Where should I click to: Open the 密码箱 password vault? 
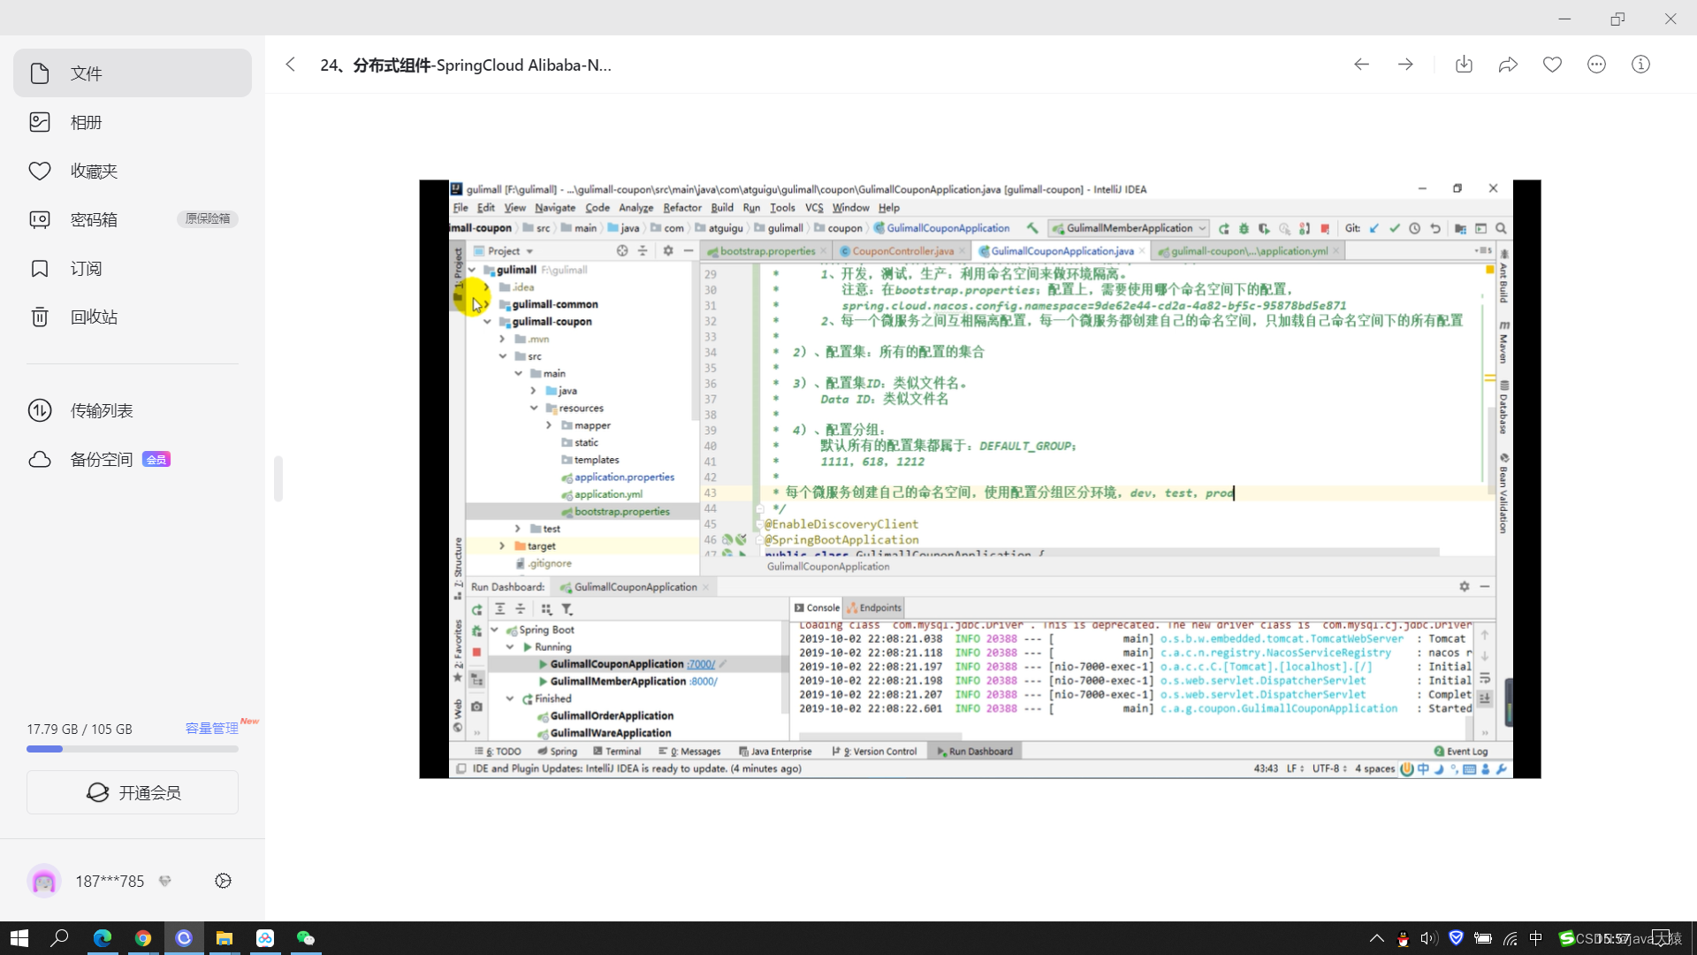133,219
